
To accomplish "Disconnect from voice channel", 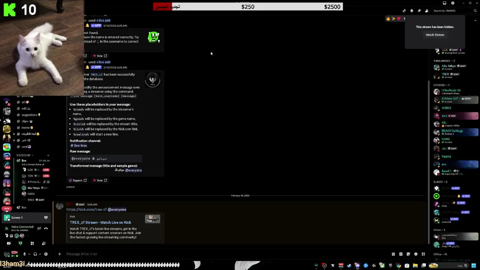I will click(46, 228).
